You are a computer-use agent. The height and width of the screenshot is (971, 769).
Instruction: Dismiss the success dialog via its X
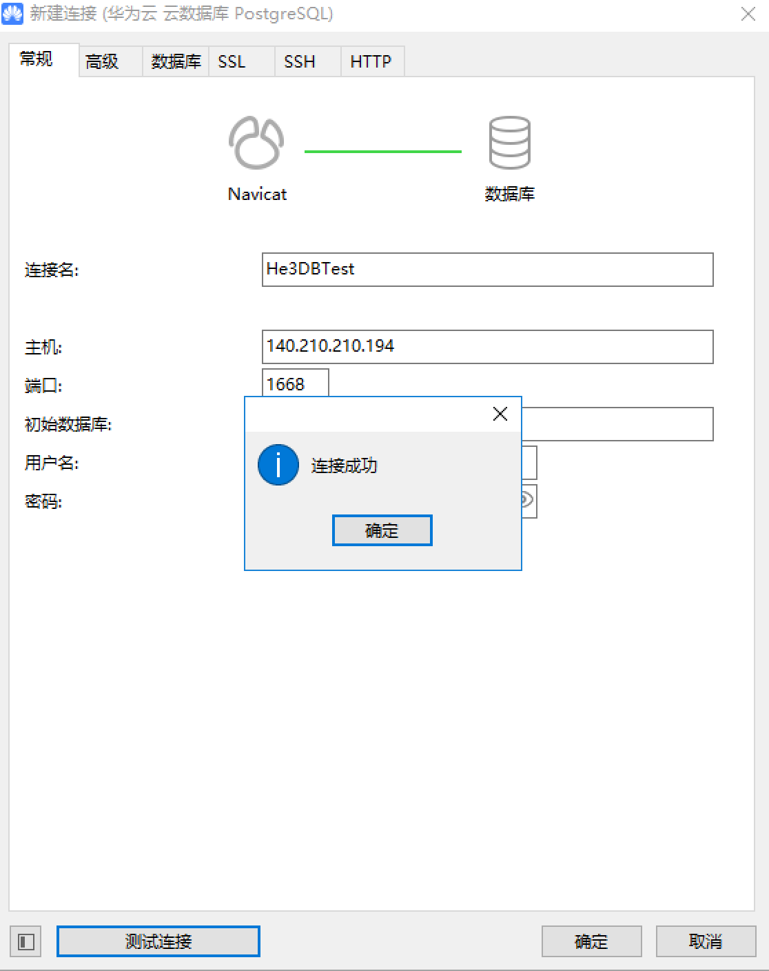500,414
